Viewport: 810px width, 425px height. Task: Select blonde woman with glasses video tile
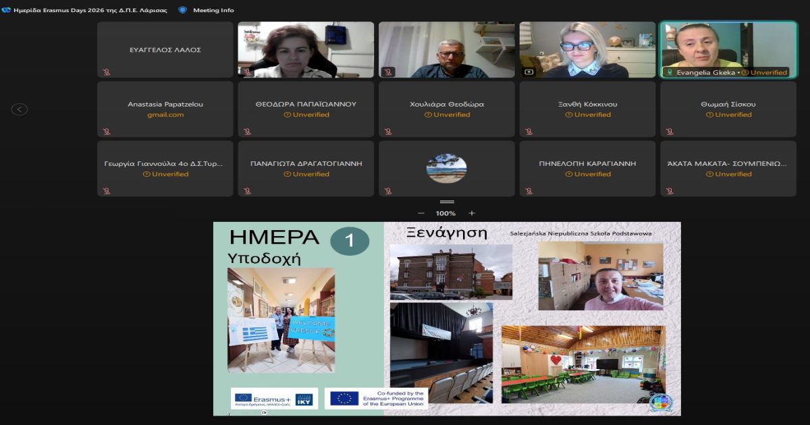point(587,50)
